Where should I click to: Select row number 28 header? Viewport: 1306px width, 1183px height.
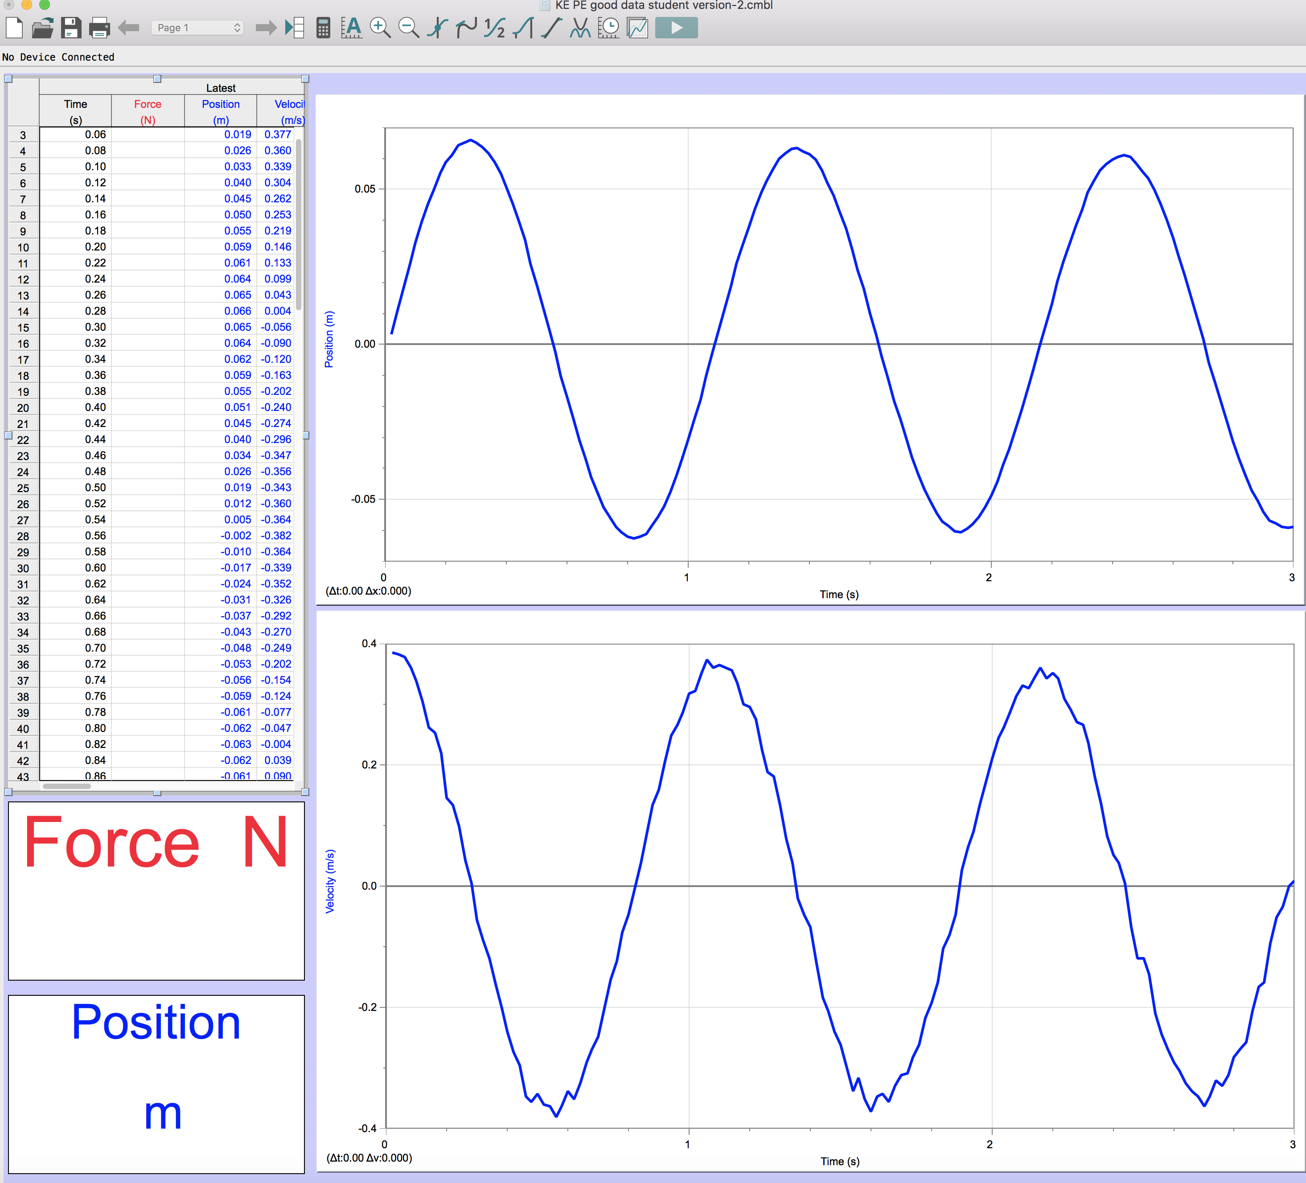click(x=23, y=536)
